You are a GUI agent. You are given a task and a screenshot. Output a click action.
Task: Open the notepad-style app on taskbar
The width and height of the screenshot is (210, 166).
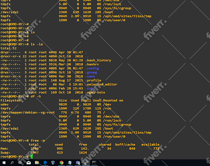click(x=70, y=163)
